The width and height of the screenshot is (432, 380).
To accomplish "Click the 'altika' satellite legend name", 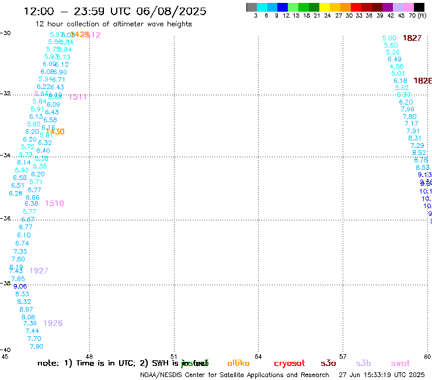I will pos(238,363).
